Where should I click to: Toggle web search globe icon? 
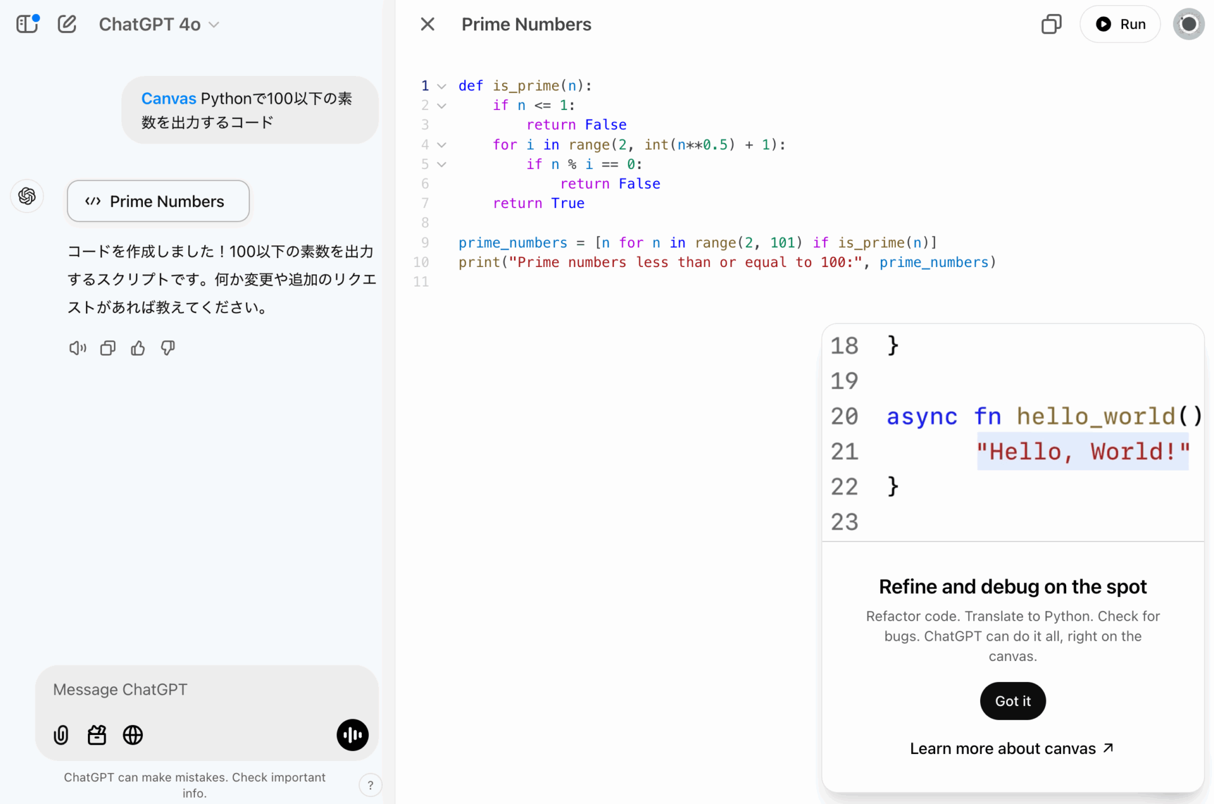(133, 734)
